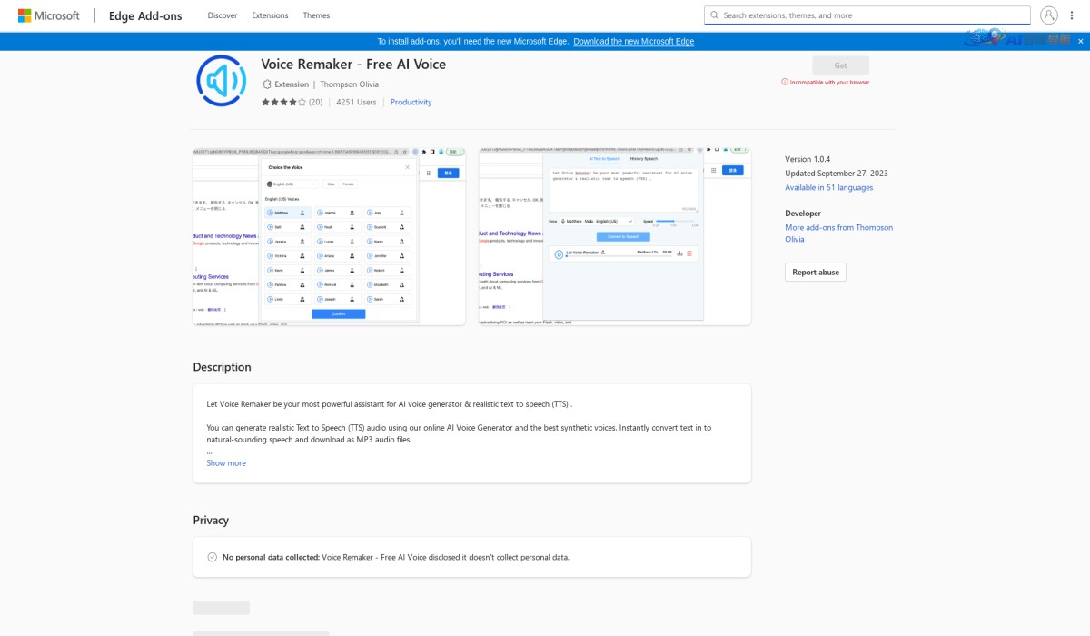Download the generated Voice Remaker audio

pyautogui.click(x=679, y=253)
